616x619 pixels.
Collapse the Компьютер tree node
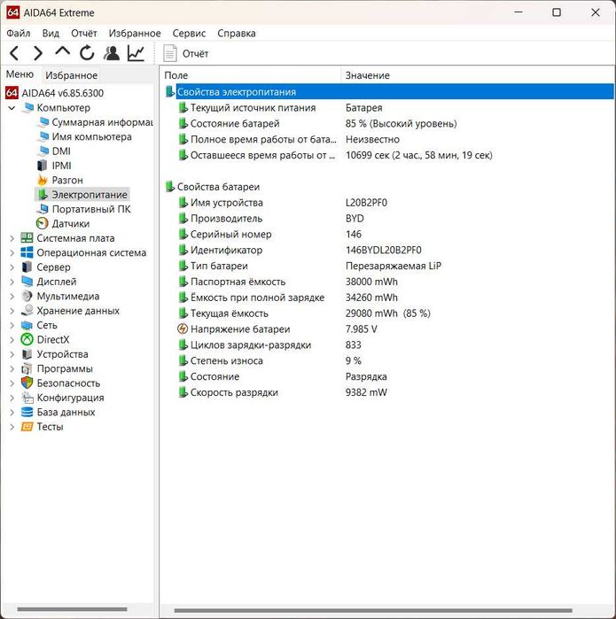pos(12,108)
